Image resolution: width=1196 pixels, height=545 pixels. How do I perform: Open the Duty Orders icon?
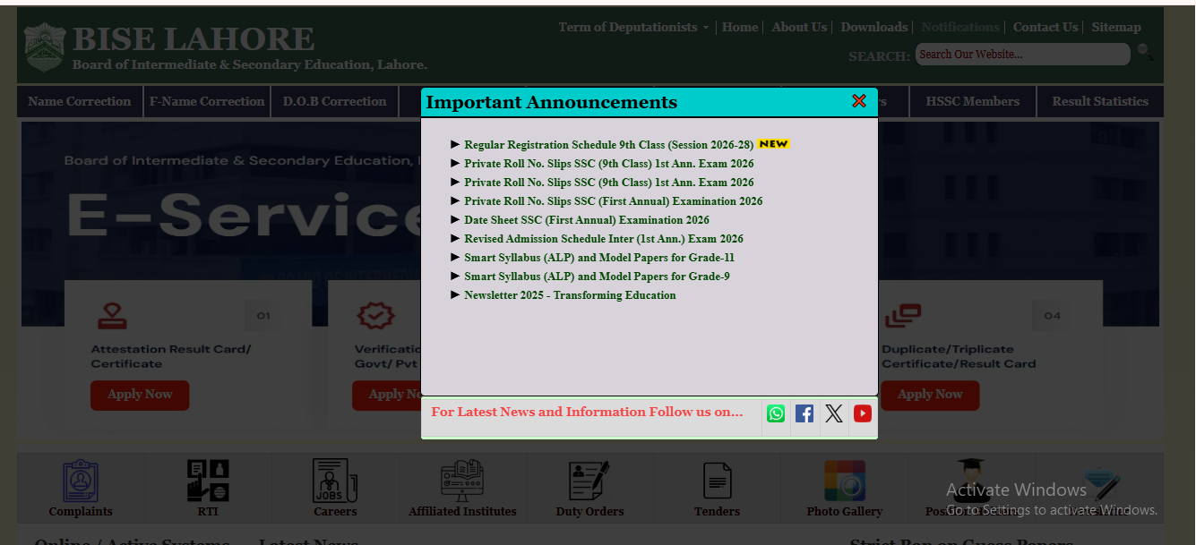tap(589, 481)
